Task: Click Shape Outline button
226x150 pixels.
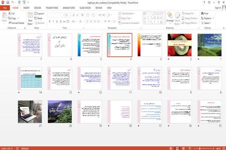Action: tap(190, 18)
